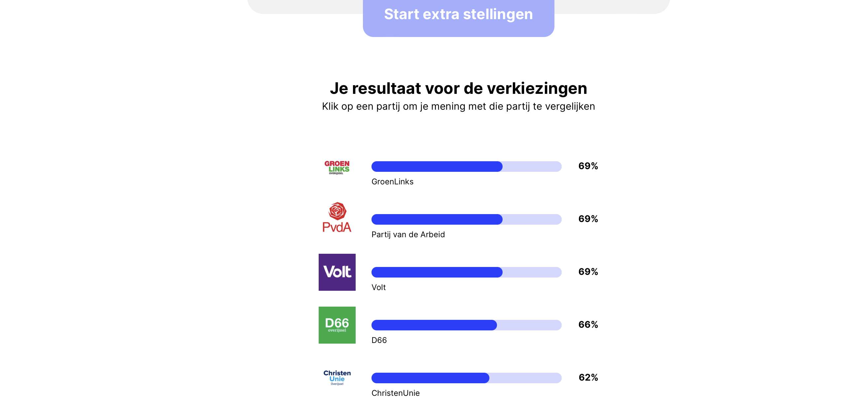Select the Volt party name text

378,287
